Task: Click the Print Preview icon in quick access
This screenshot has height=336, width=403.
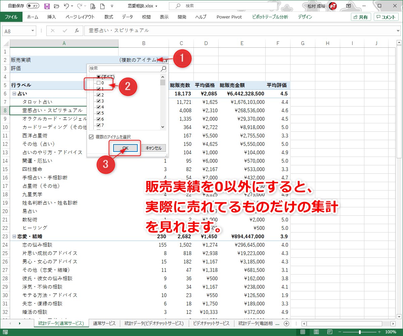Action: (x=93, y=6)
